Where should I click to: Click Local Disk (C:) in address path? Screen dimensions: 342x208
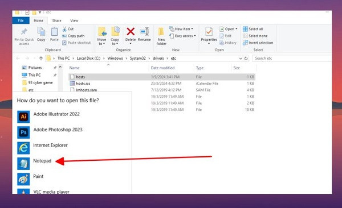(x=88, y=59)
